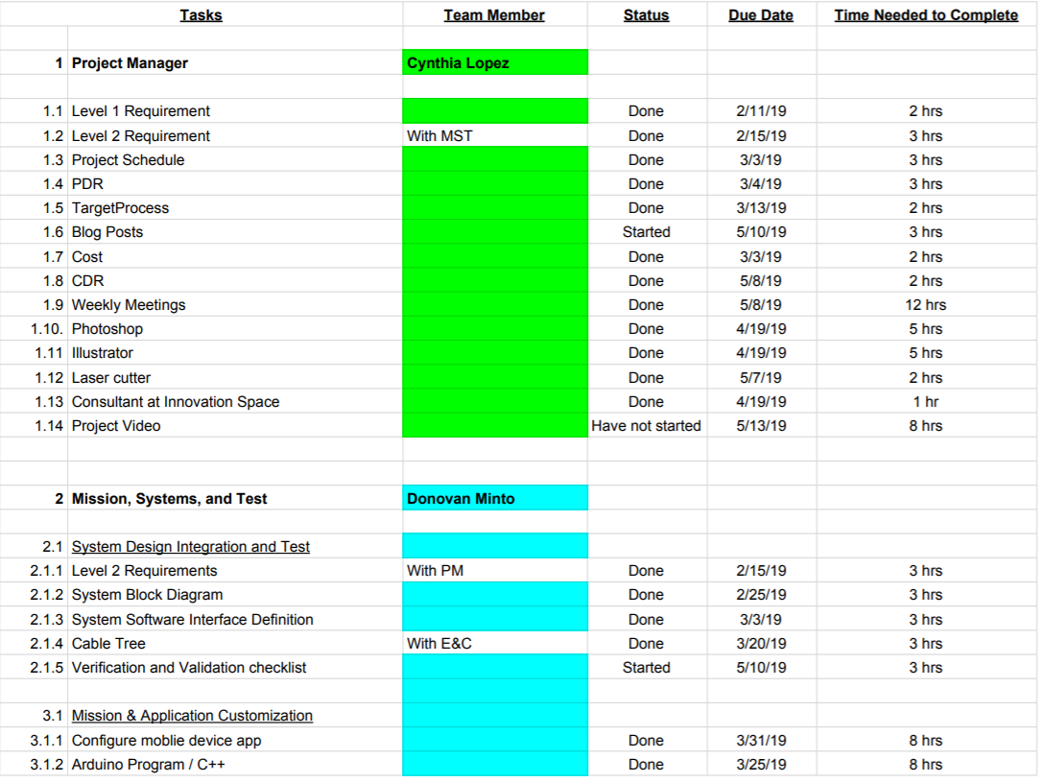Click the 2/25/19 due date cell

pyautogui.click(x=760, y=595)
